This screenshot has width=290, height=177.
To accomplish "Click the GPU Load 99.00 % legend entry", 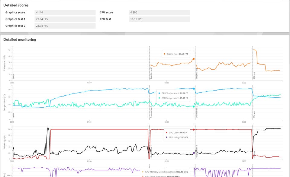I will coord(177,132).
